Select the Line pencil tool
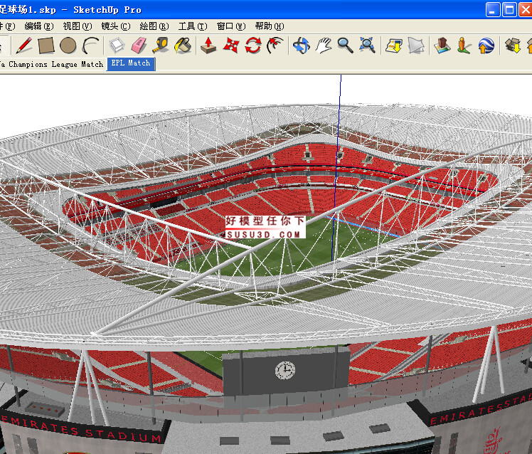 [x=24, y=45]
